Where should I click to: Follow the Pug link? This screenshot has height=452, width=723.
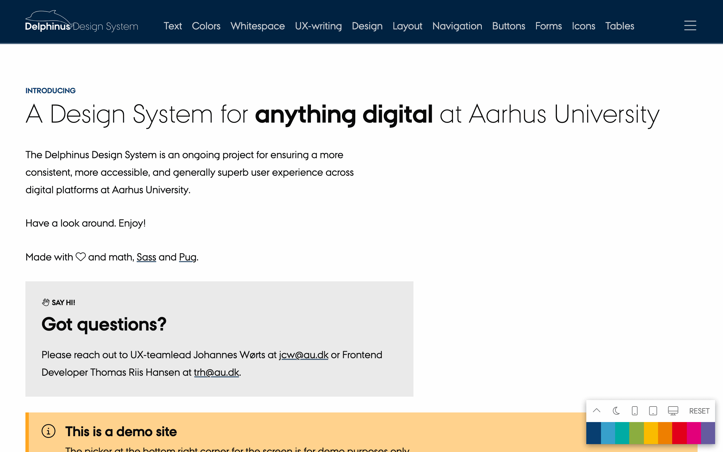pyautogui.click(x=188, y=257)
